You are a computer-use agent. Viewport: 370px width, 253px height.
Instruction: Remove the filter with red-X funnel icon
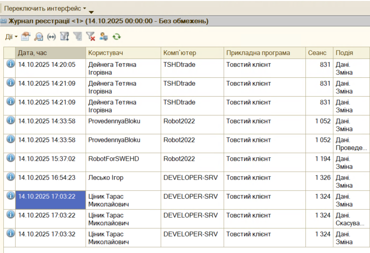91,36
